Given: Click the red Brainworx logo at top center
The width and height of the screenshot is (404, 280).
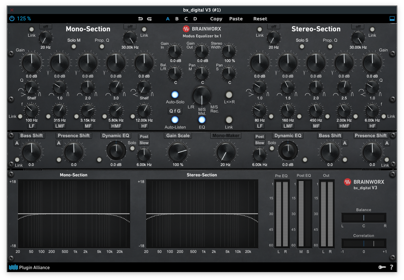Looking at the screenshot, I should [186, 29].
